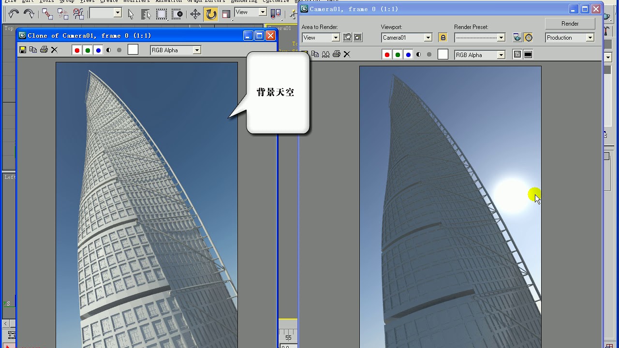Choose the Rectangular Selection Region tool
Viewport: 619px width, 348px height.
[162, 14]
